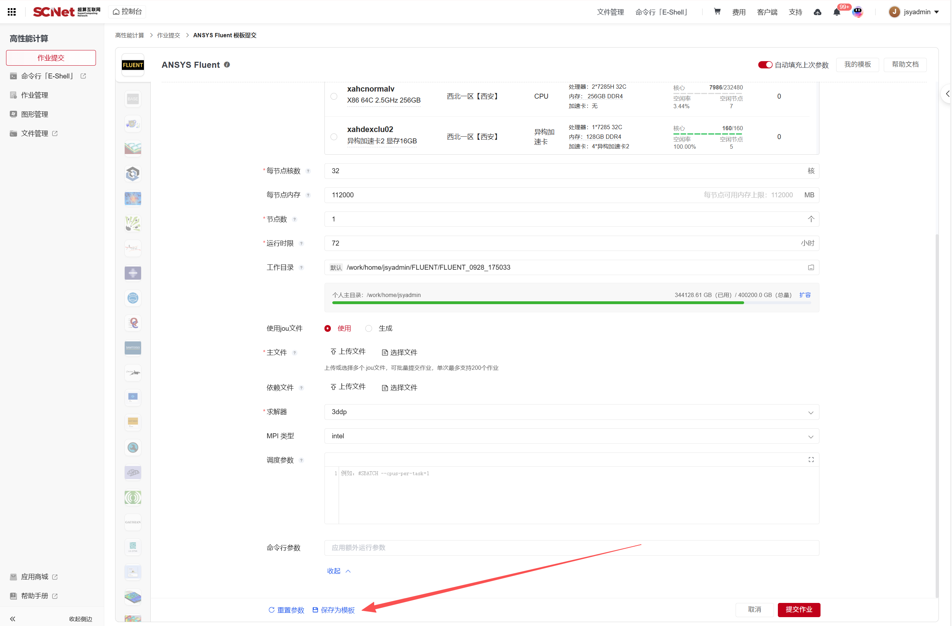
Task: Toggle auto-fill last parameters switch
Action: point(765,65)
